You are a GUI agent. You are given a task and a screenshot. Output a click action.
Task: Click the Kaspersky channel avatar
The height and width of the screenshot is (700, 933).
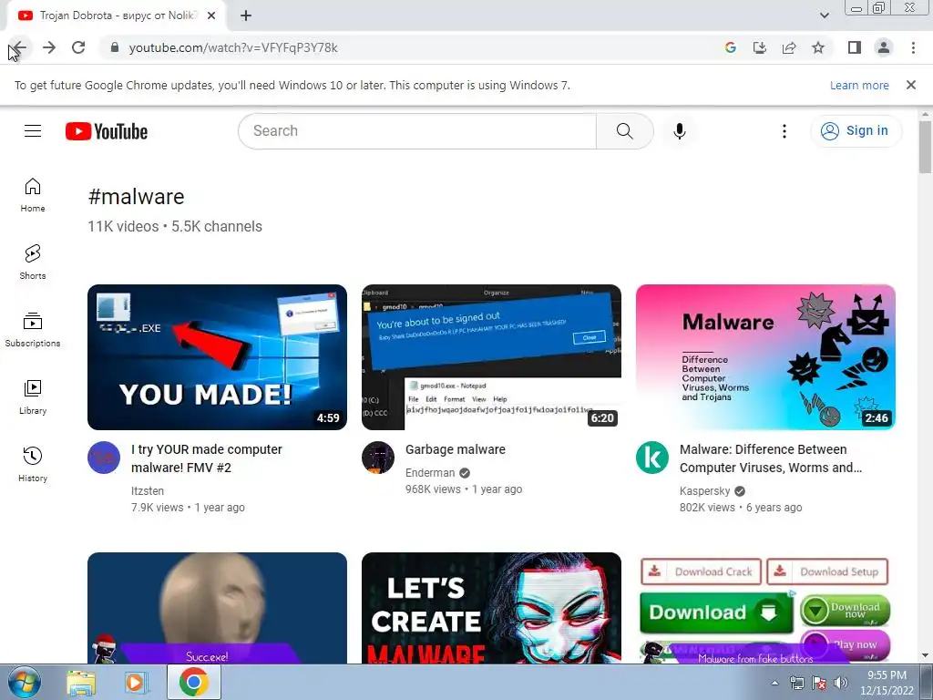pos(652,458)
